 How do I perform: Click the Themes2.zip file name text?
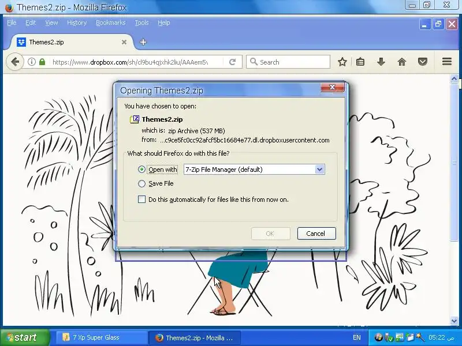(162, 119)
